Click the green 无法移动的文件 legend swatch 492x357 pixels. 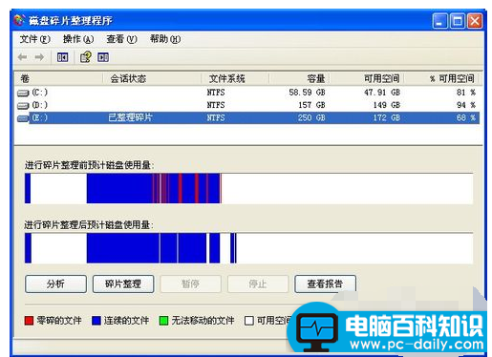point(163,321)
